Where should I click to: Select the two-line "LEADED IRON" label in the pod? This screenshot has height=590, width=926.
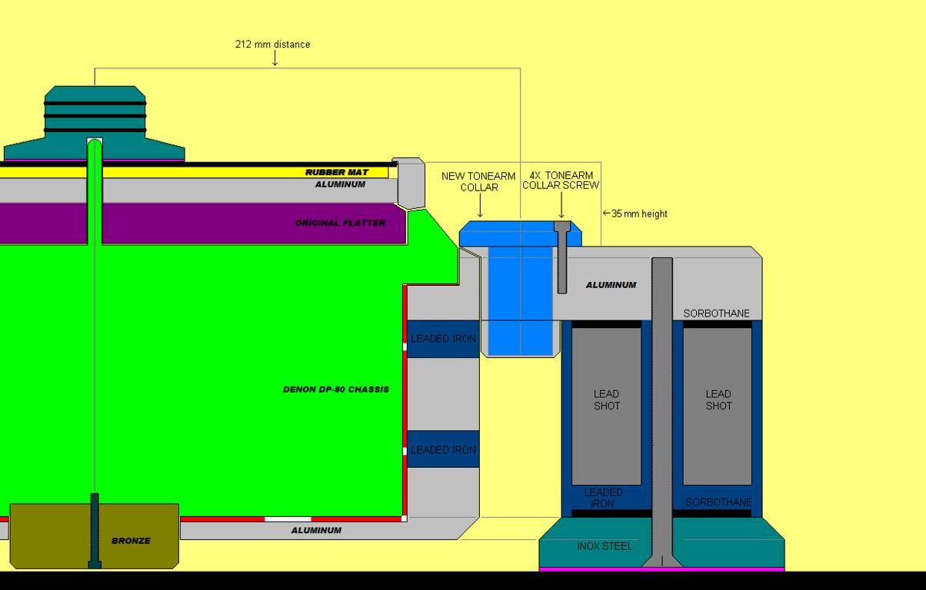click(603, 498)
